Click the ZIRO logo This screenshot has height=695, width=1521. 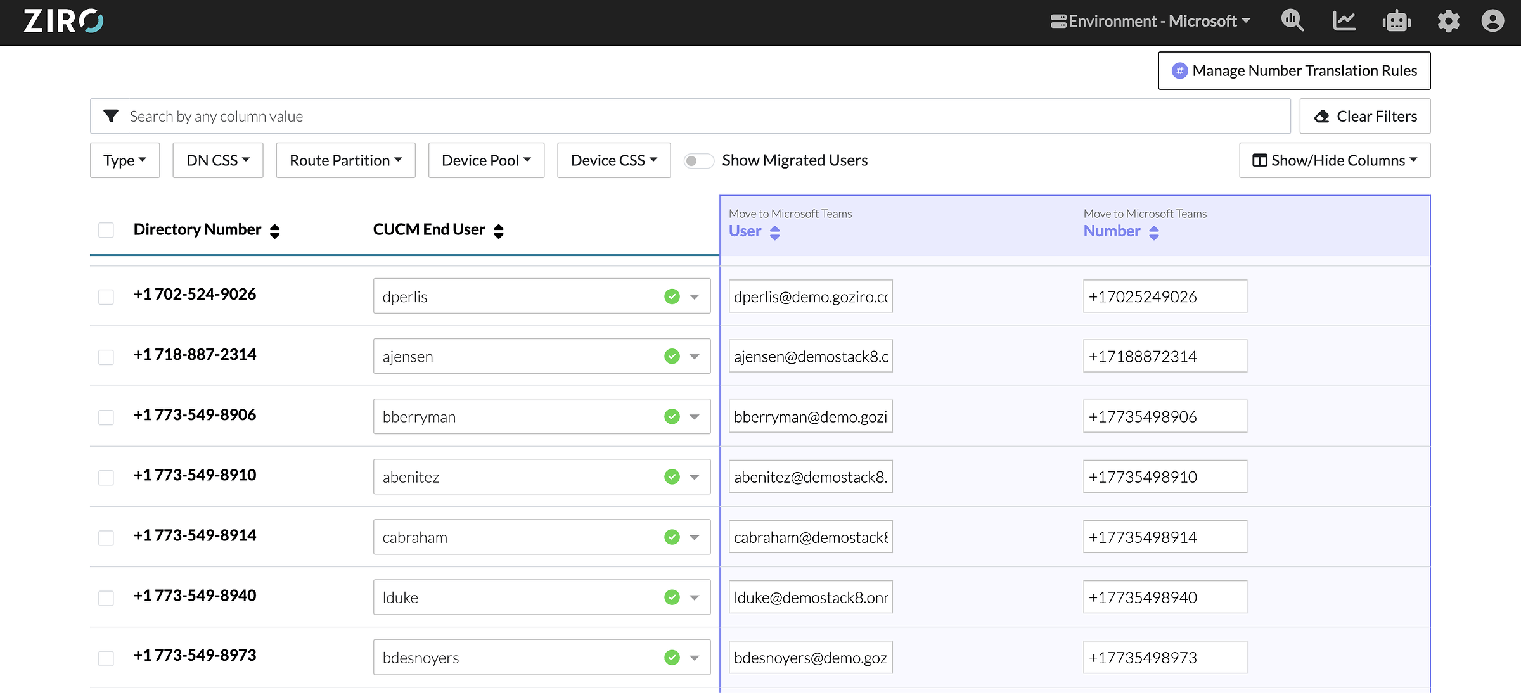point(63,20)
